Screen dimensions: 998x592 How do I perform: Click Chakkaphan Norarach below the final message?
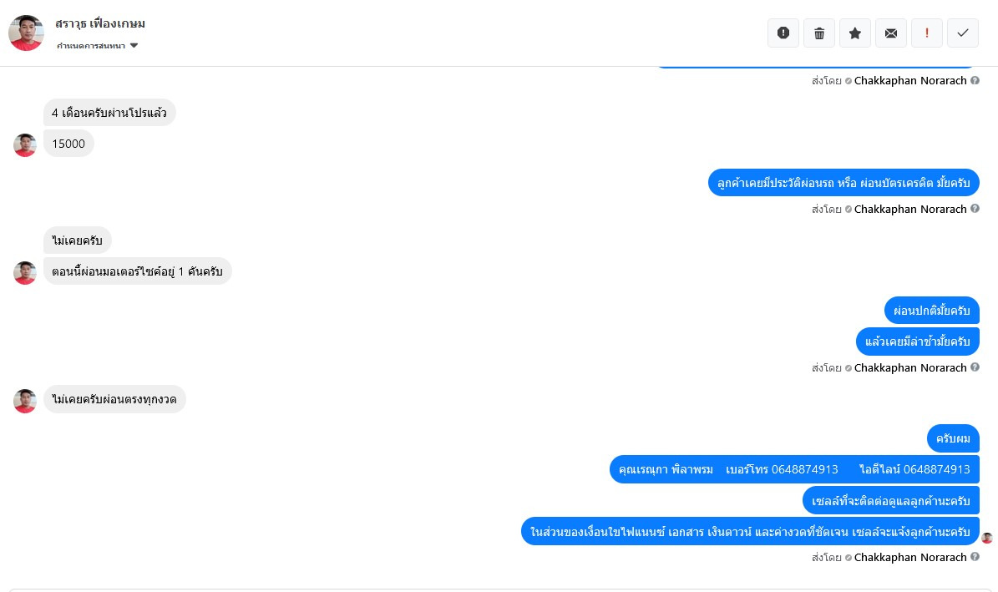(910, 557)
